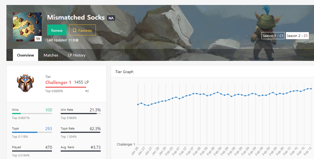This screenshot has width=314, height=159.
Task: Click the island map profile avatar
Action: point(27,27)
